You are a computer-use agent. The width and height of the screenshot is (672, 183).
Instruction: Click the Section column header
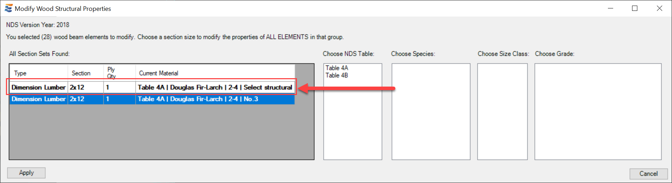[x=85, y=73]
